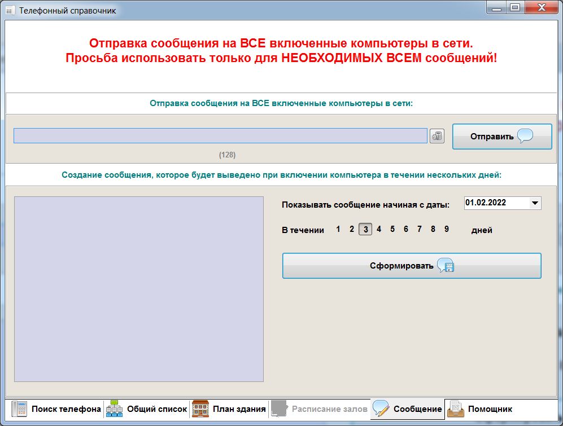Click the teal 'Отправка сообщения на ВСЕ' subheading
This screenshot has width=563, height=426.
pos(281,103)
